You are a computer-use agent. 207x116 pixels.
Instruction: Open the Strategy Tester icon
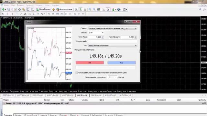pyautogui.click(x=32, y=9)
